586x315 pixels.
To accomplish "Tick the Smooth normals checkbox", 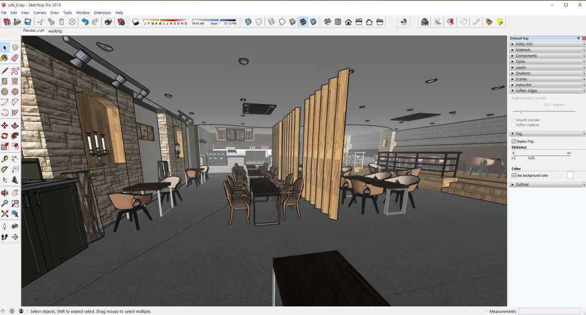I will click(x=513, y=120).
